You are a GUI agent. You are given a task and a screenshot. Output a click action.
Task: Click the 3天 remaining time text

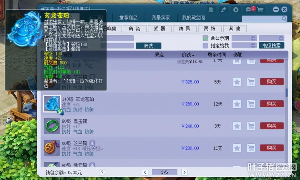pyautogui.click(x=218, y=126)
